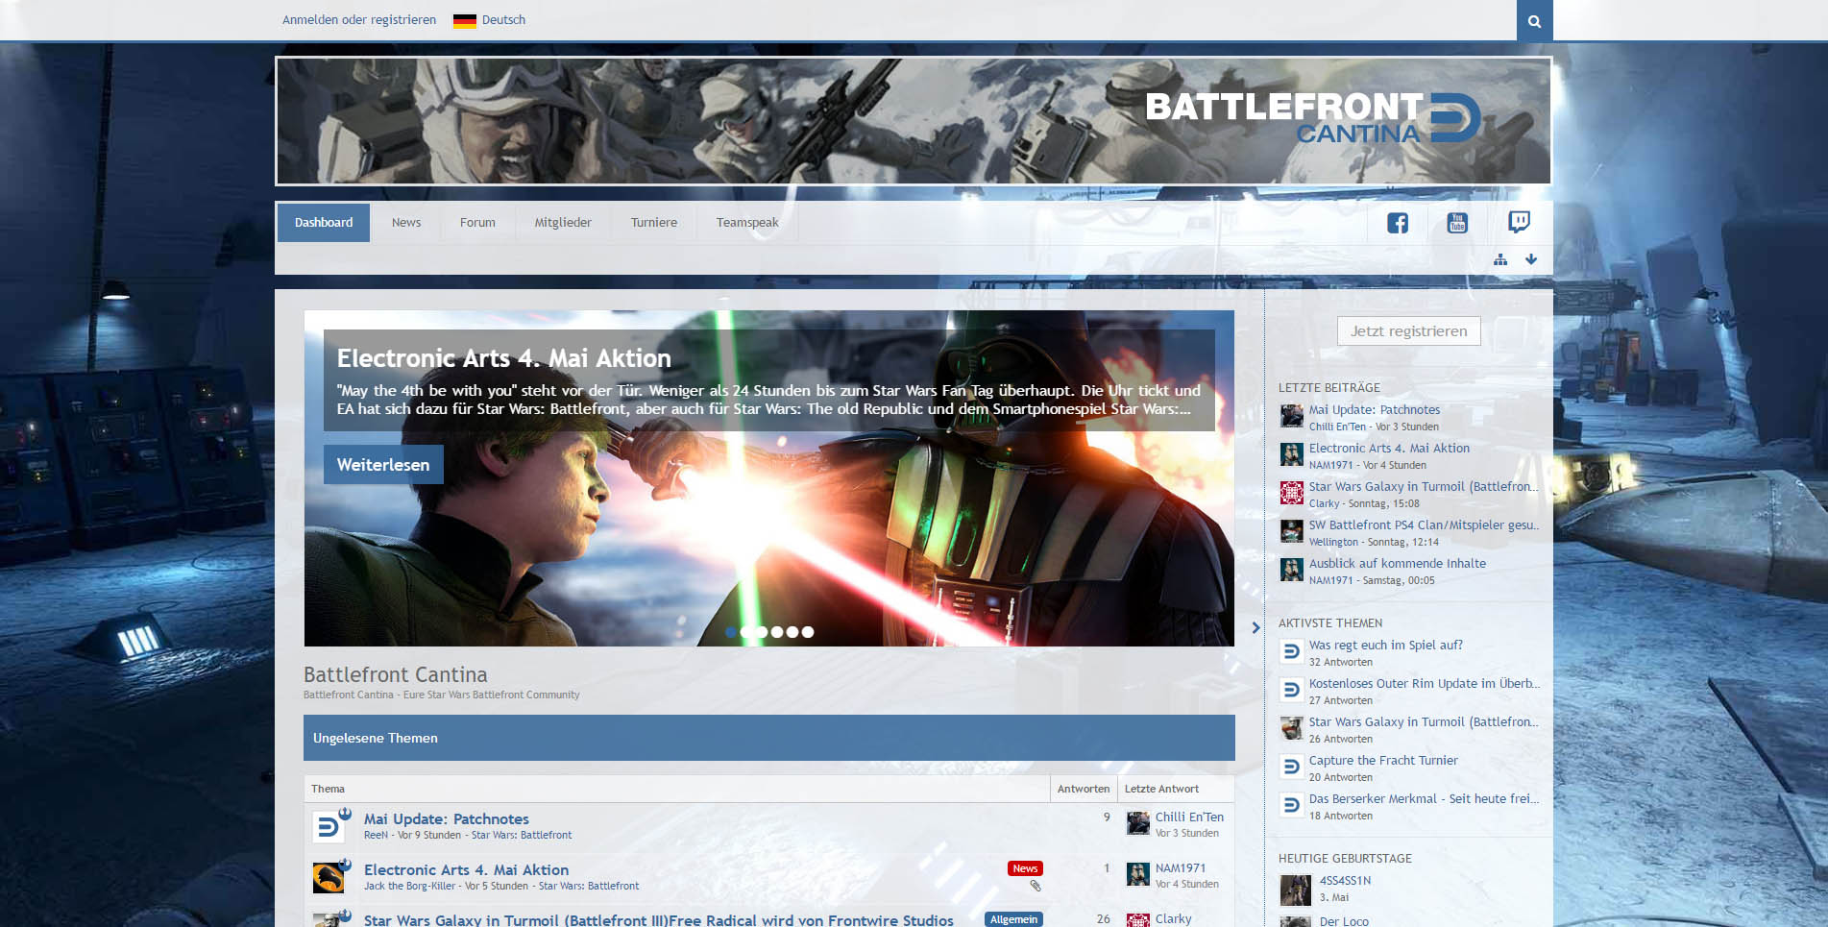Click the Jetzt registrieren button
Viewport: 1828px width, 927px height.
pyautogui.click(x=1409, y=331)
